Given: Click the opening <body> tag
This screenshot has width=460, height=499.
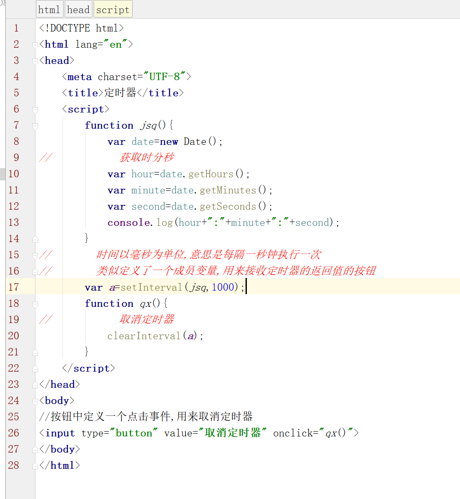Looking at the screenshot, I should [x=56, y=401].
